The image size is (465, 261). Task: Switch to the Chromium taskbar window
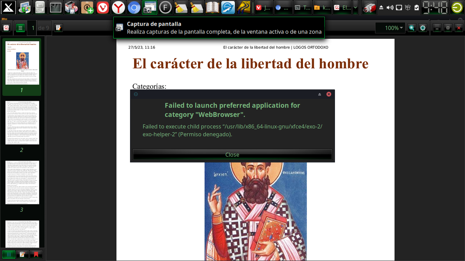[x=283, y=7]
